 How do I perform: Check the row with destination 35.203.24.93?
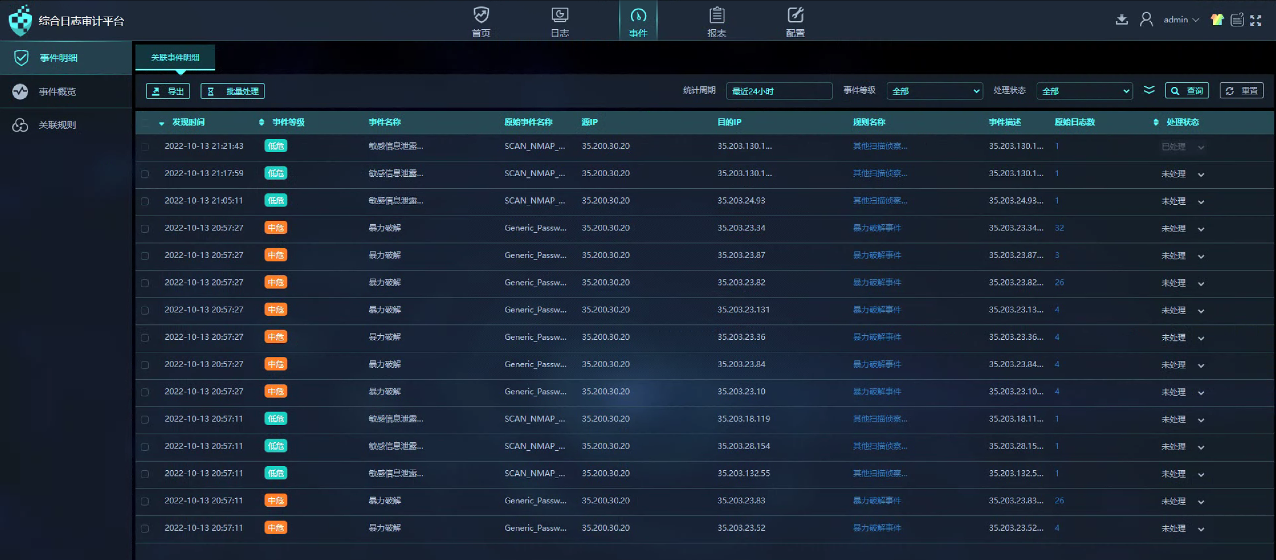[145, 201]
